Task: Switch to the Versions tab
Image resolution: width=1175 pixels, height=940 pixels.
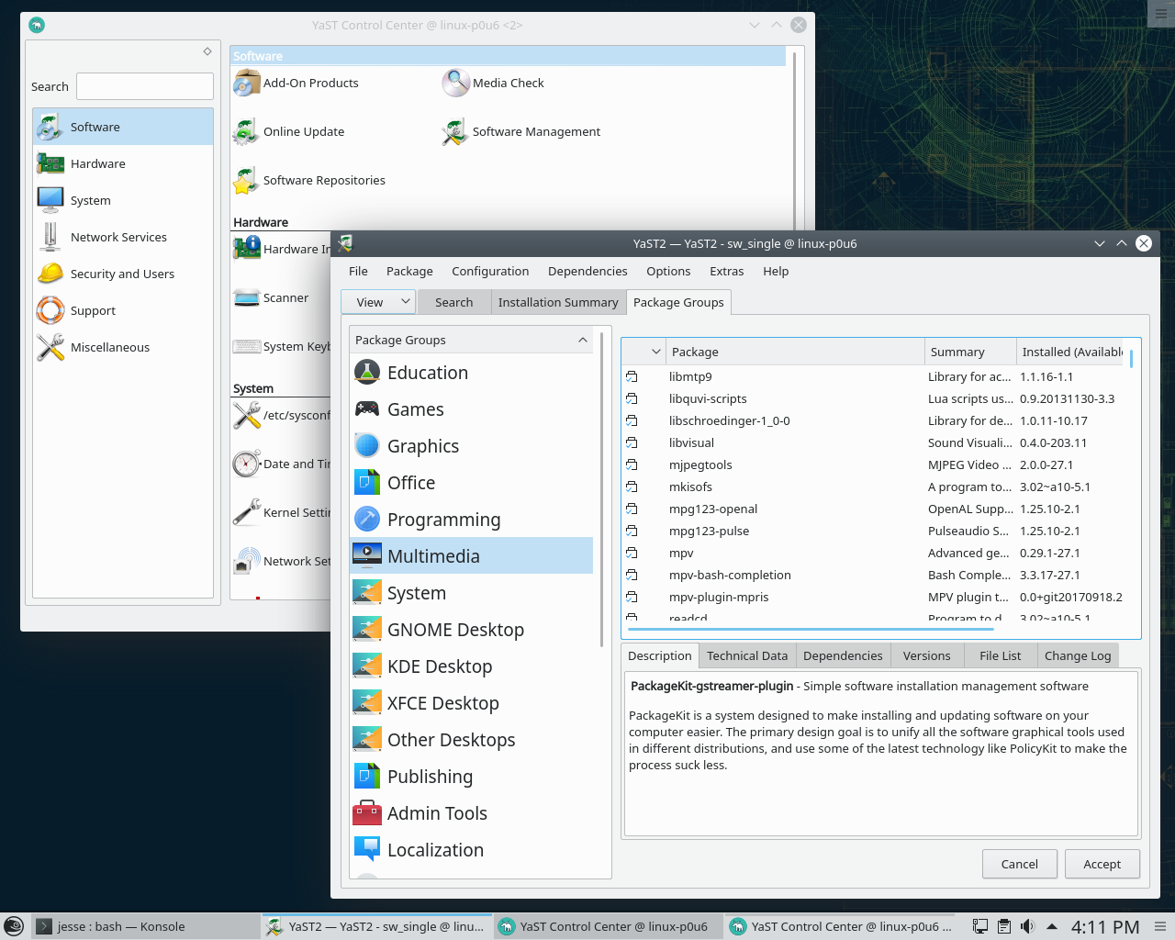Action: coord(926,655)
